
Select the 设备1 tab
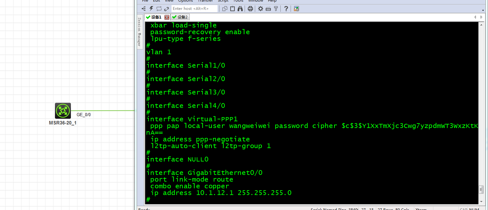click(154, 17)
